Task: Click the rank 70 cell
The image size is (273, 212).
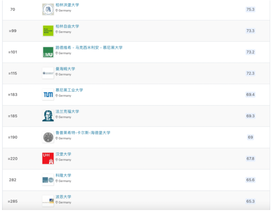Action: click(13, 10)
